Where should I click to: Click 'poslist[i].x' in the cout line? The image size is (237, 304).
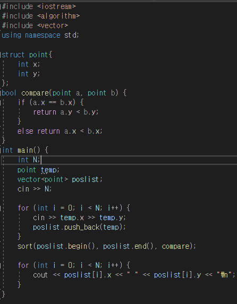(x=88, y=275)
